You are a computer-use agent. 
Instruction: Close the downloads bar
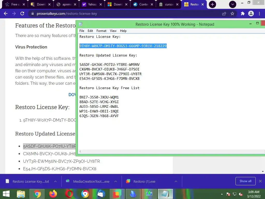click(260, 181)
